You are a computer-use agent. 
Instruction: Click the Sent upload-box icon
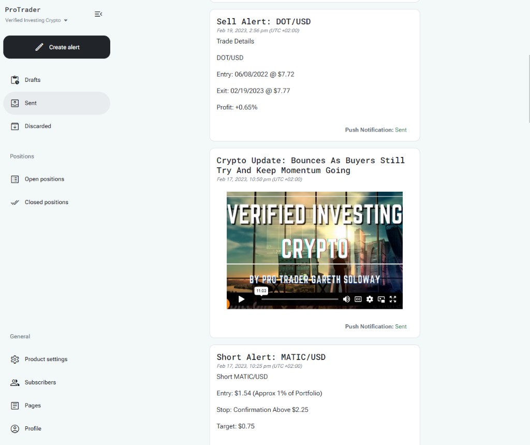tap(15, 103)
